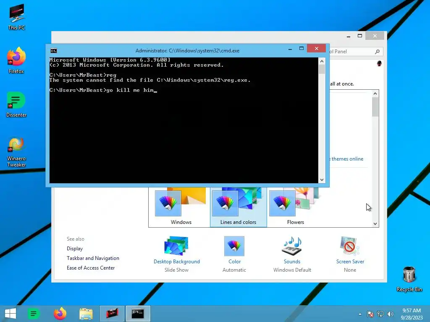This screenshot has height=322, width=430.
Task: Select the Flowers theme
Action: click(295, 206)
